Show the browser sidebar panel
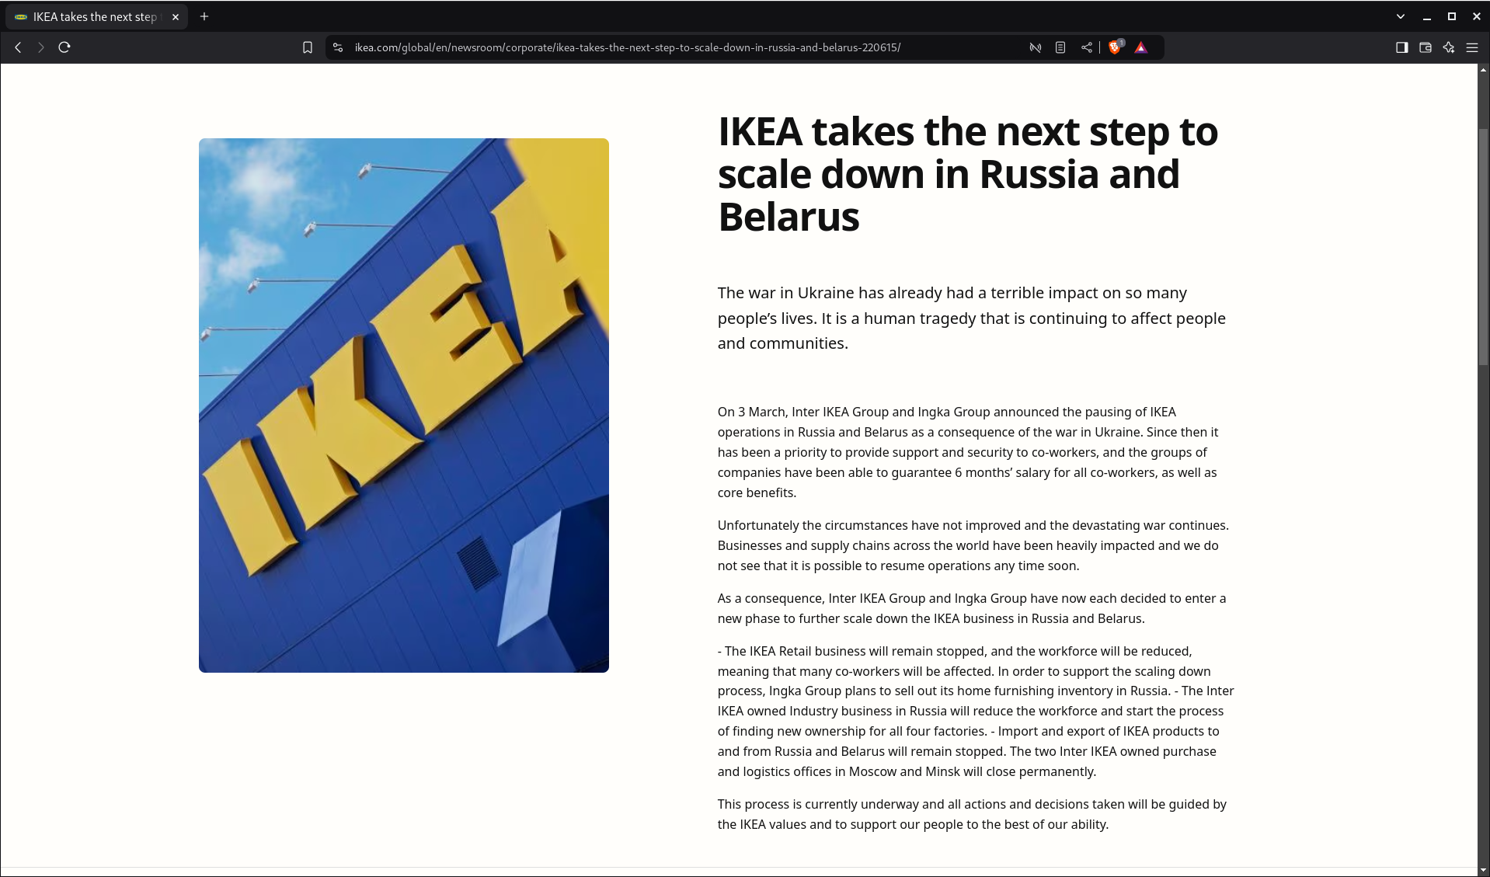 point(1402,47)
